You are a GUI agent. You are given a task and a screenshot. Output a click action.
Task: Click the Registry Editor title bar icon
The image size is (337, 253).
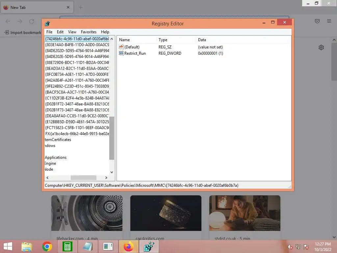click(47, 23)
